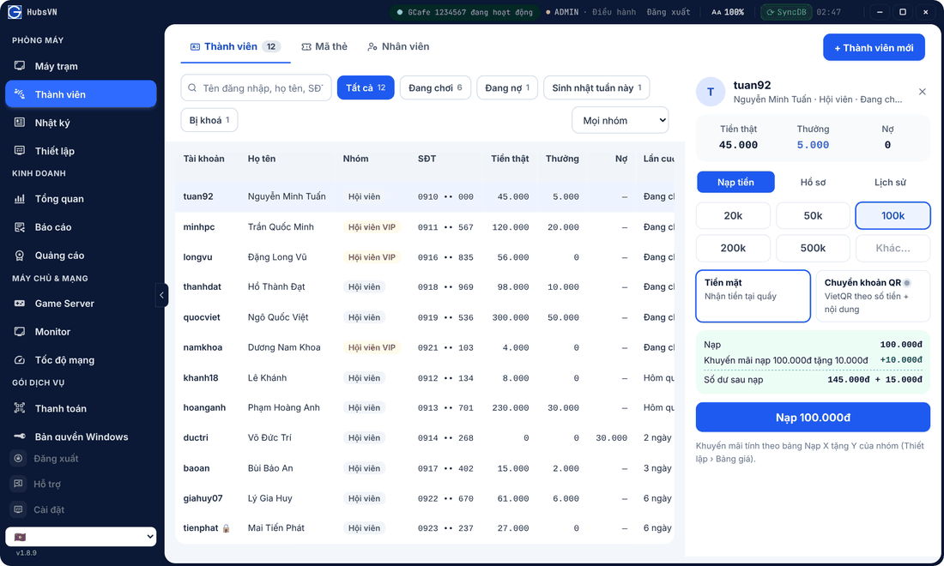Click the HubsVN logo icon
944x566 pixels.
pyautogui.click(x=15, y=12)
